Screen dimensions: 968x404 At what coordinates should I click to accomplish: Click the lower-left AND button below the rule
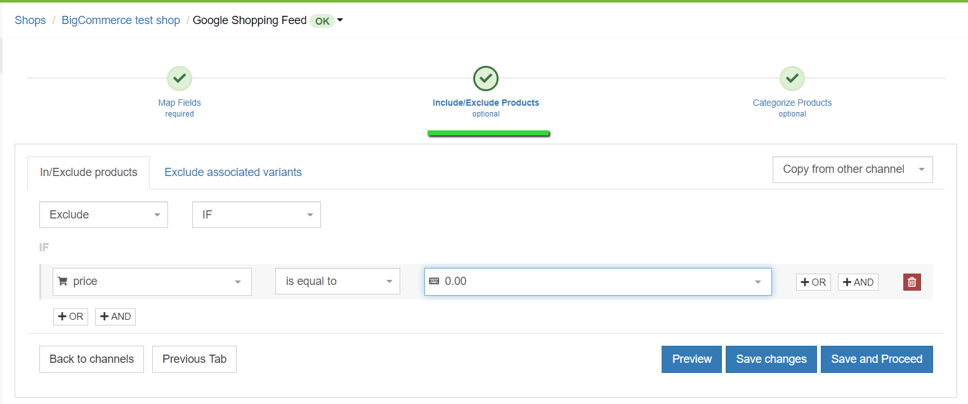[x=115, y=317]
